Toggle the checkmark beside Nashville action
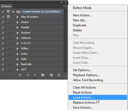Screen dimensions: 128x112 coord(3,64)
